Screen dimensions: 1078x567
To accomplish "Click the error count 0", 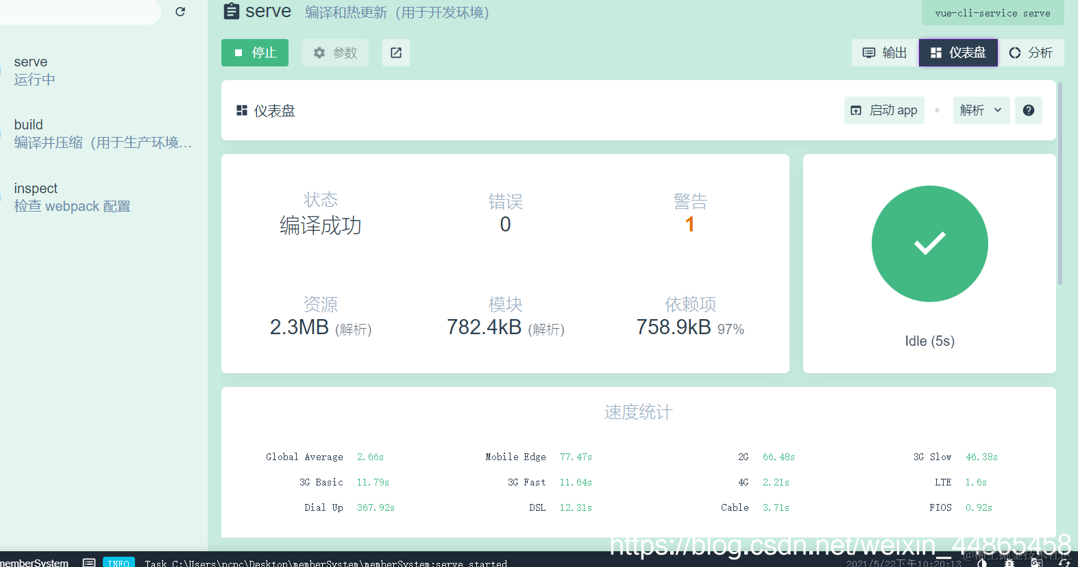I will (x=505, y=225).
